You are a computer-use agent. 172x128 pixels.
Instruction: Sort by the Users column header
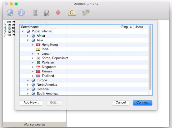pyautogui.click(x=141, y=27)
